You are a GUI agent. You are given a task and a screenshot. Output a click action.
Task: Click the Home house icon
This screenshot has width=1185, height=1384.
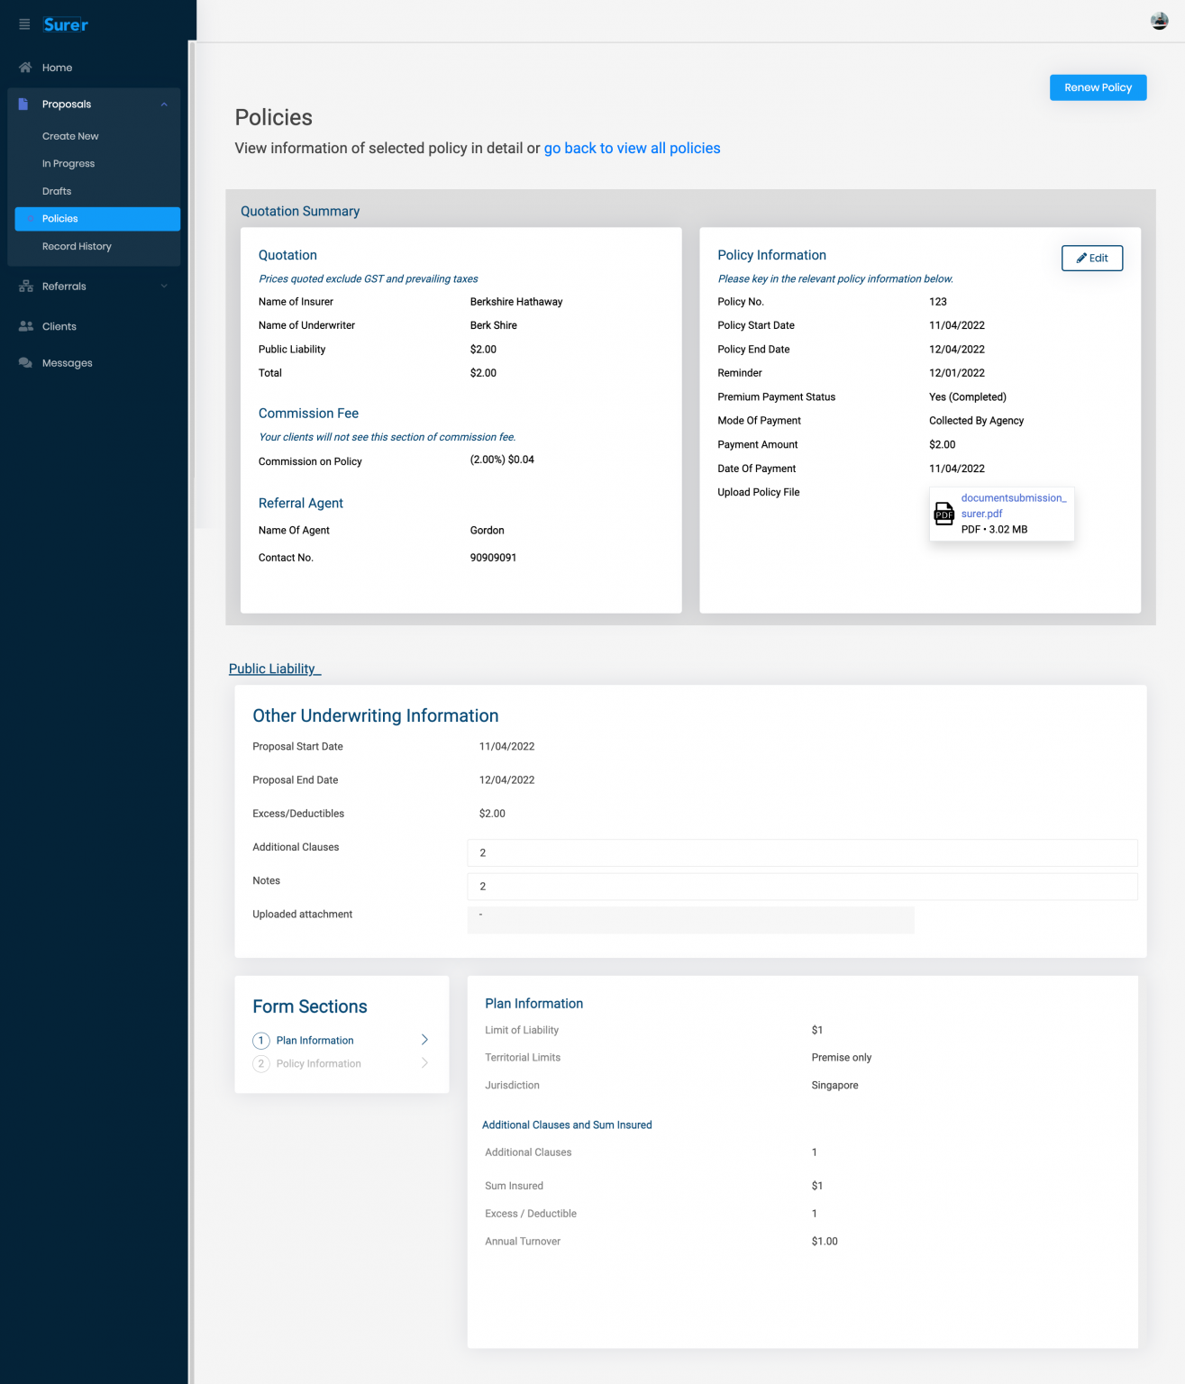pyautogui.click(x=25, y=68)
